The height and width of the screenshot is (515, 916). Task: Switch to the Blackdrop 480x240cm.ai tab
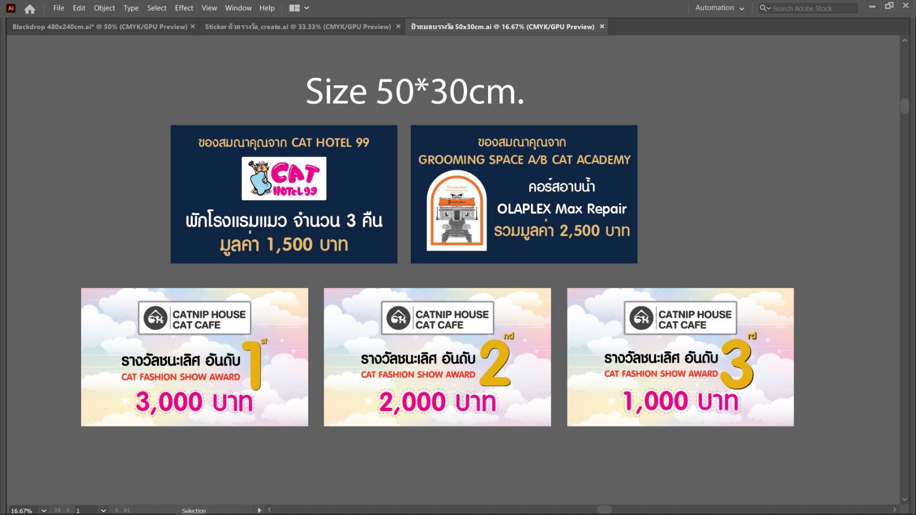pos(99,27)
